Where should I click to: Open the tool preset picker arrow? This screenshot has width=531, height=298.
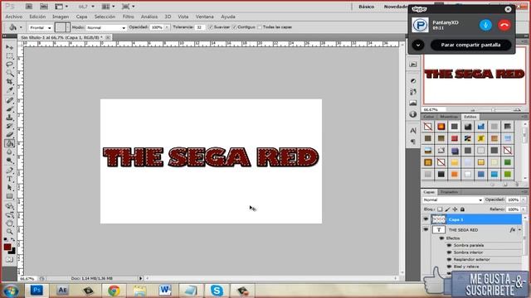click(x=21, y=27)
